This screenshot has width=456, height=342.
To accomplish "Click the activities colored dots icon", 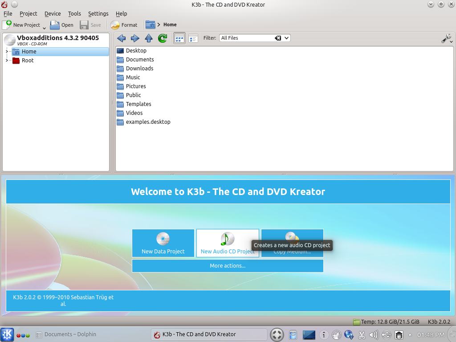I will click(x=23, y=335).
